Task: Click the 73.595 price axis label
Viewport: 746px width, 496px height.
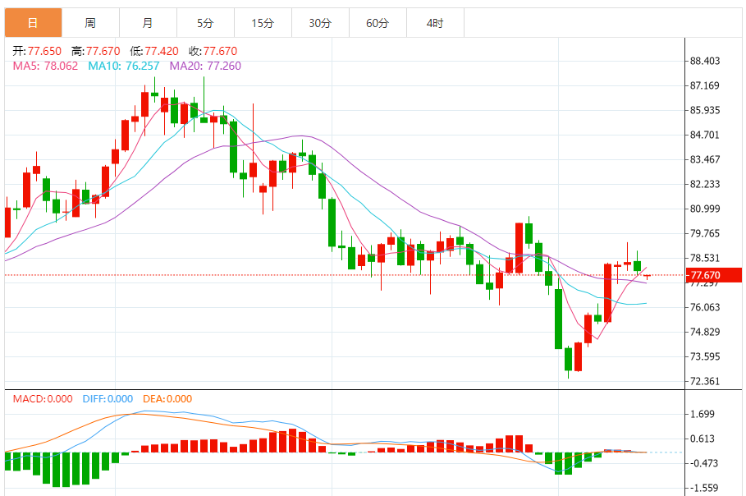Action: [705, 356]
